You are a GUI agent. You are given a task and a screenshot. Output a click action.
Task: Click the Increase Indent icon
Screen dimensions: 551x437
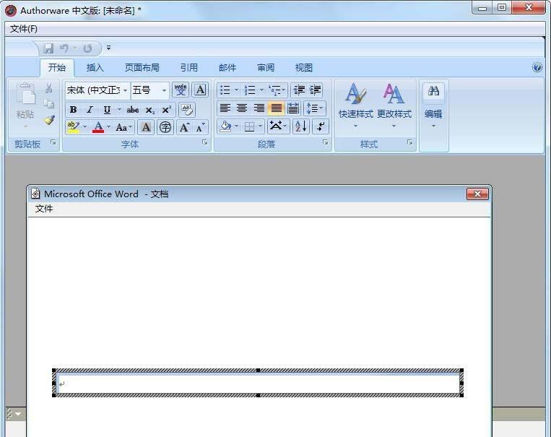(x=315, y=90)
